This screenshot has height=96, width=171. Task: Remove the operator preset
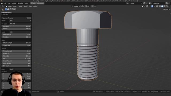30,18
